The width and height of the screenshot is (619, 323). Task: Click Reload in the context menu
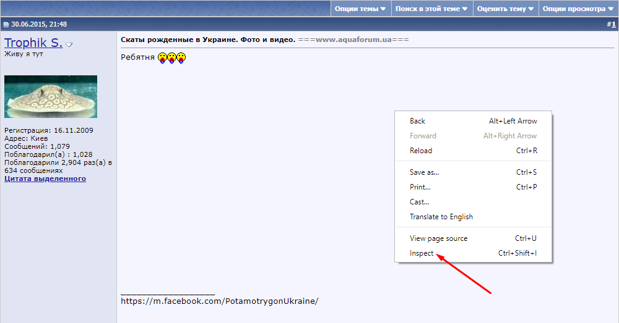pos(421,151)
